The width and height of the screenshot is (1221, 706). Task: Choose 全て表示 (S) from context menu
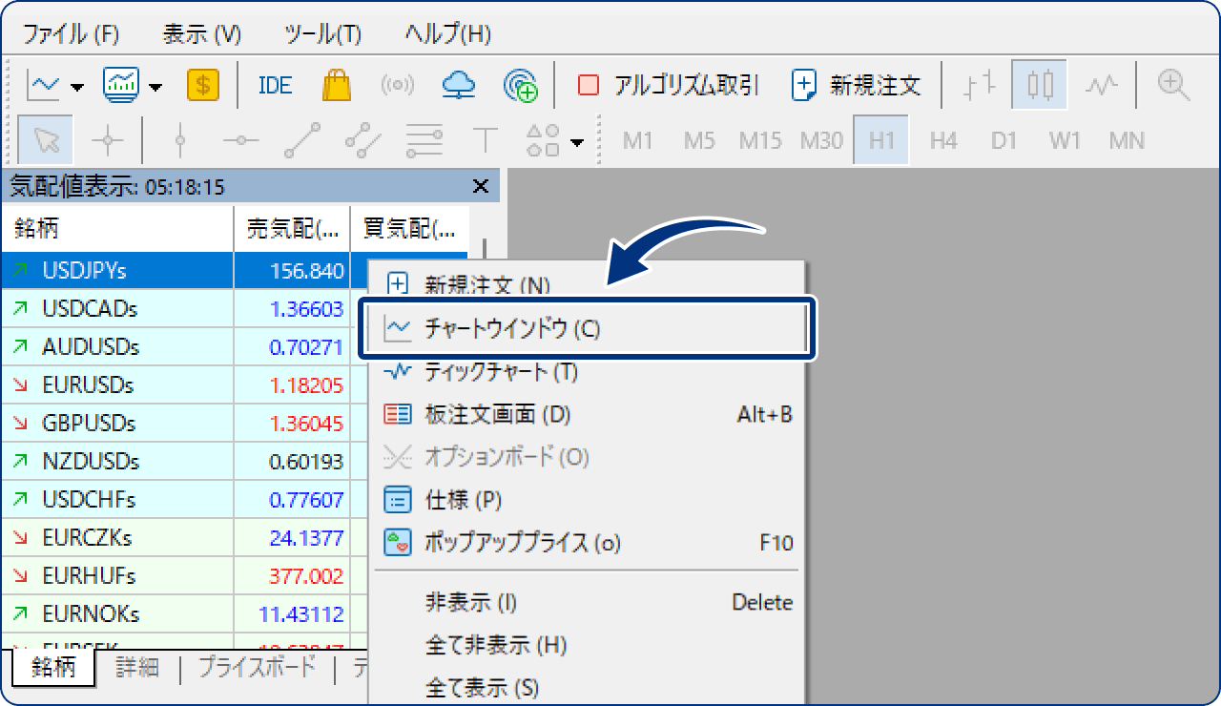tap(588, 687)
